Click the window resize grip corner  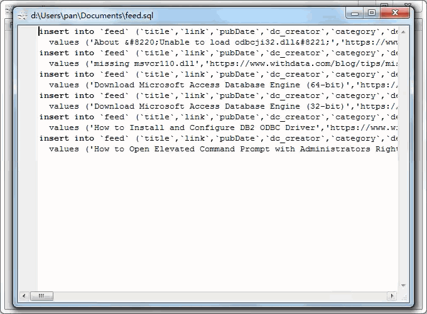coord(404,298)
